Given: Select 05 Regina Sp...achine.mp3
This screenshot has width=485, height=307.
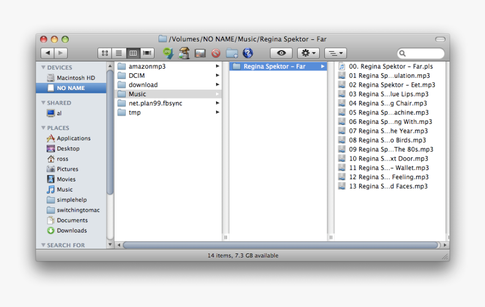Looking at the screenshot, I should pos(390,113).
